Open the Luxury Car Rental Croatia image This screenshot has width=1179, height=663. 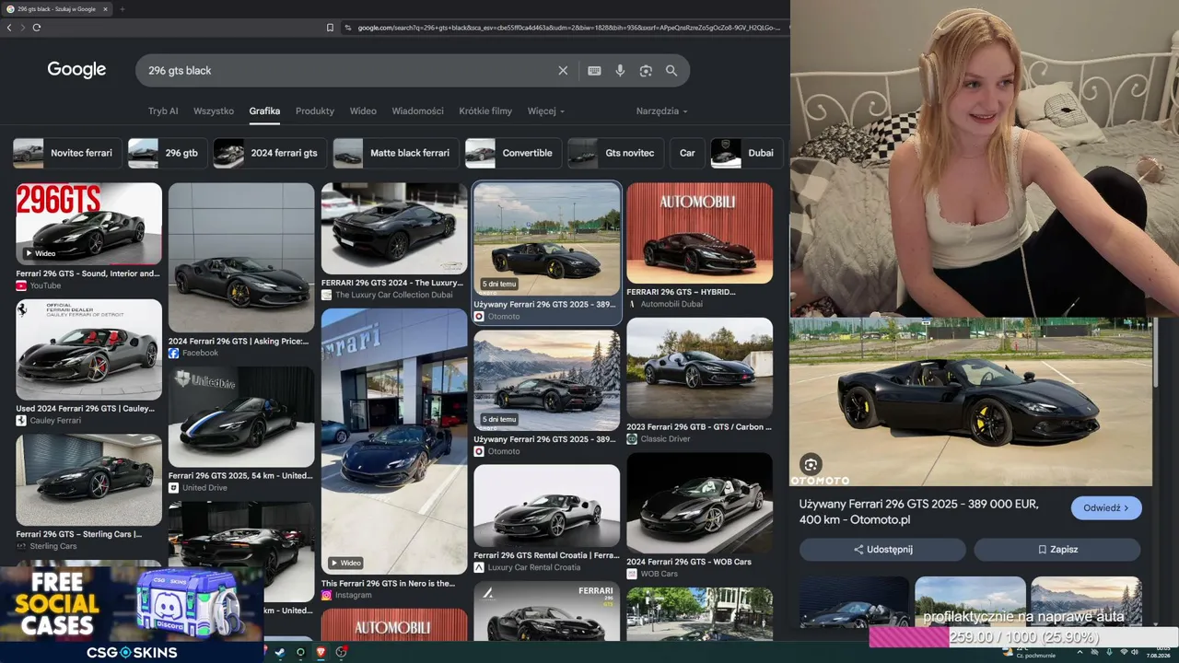547,506
